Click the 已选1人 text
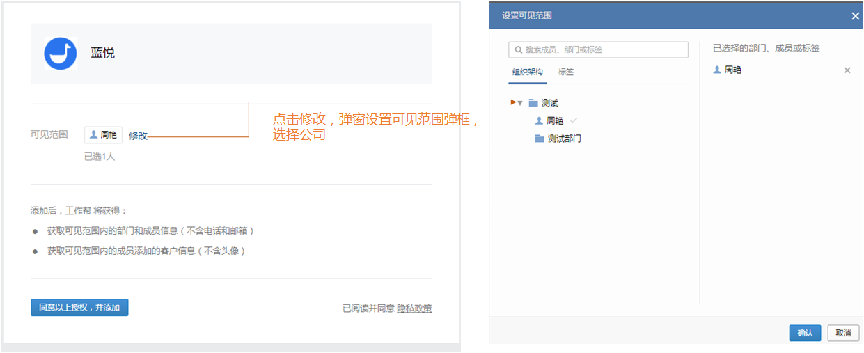Screen dimensions: 864x353 (x=100, y=157)
